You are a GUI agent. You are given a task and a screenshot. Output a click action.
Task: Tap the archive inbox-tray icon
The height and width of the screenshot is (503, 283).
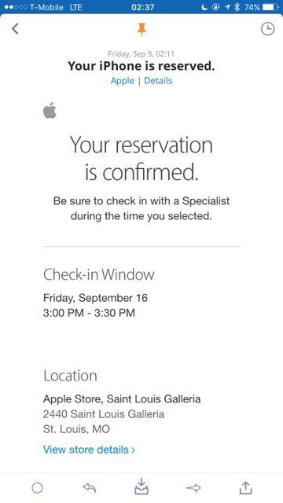(x=141, y=486)
